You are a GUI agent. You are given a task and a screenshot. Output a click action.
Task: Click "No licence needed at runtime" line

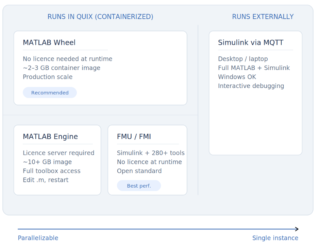pyautogui.click(x=68, y=59)
